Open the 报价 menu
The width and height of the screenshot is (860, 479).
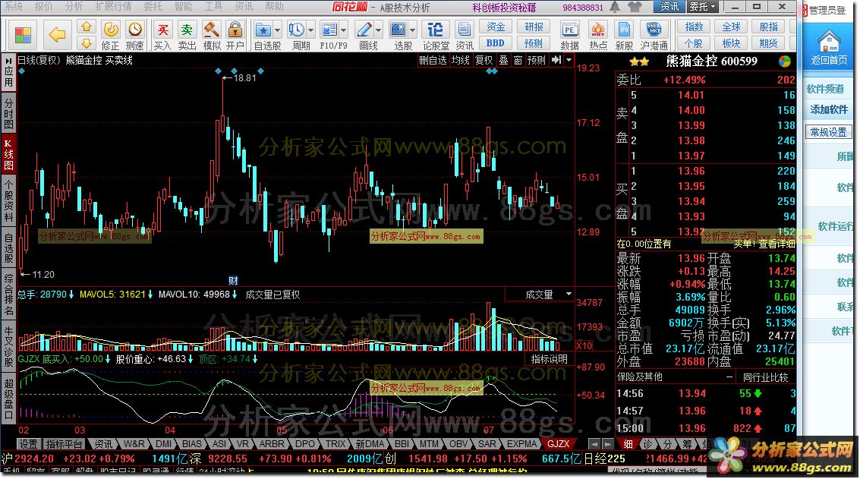coord(43,7)
